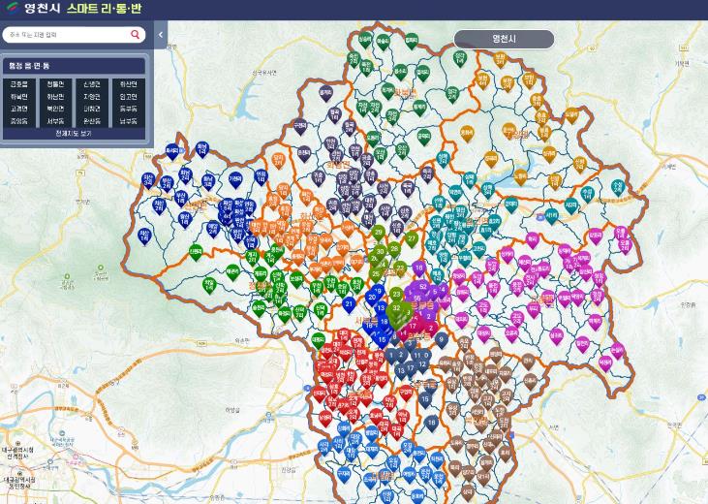Collapse the side panel with chevron arrow
The height and width of the screenshot is (504, 708).
pos(161,35)
